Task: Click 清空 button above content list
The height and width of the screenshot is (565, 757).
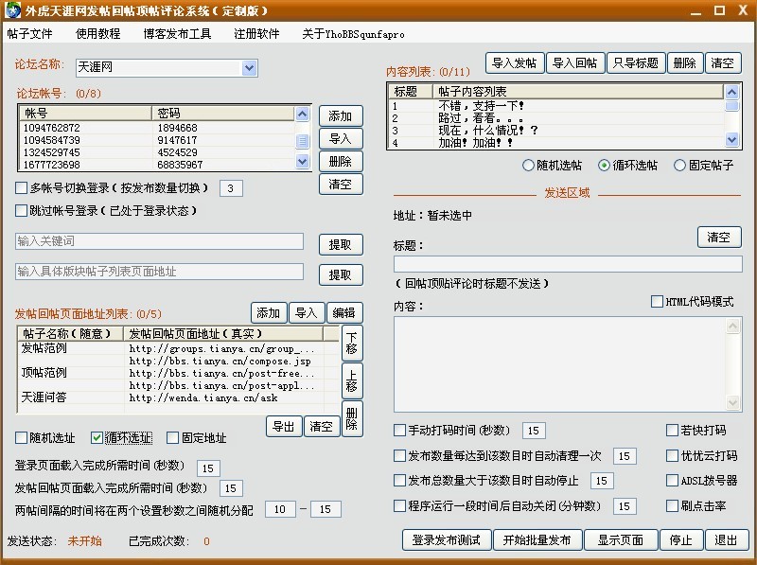Action: click(723, 62)
